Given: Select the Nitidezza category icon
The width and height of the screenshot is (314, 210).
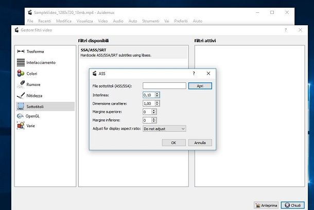Looking at the screenshot, I should tap(21, 96).
